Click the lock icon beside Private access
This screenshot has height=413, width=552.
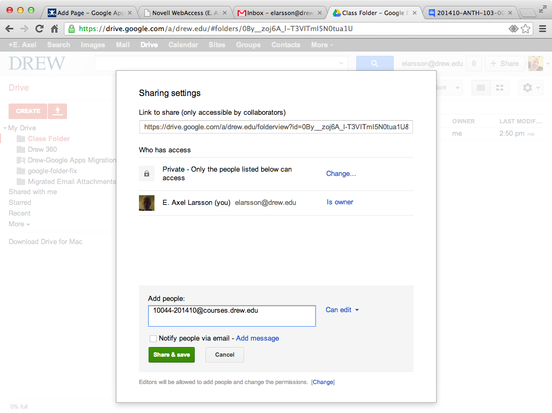point(147,174)
